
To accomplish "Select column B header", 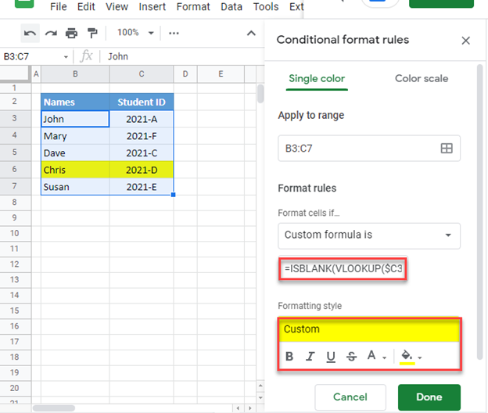I will pos(75,74).
